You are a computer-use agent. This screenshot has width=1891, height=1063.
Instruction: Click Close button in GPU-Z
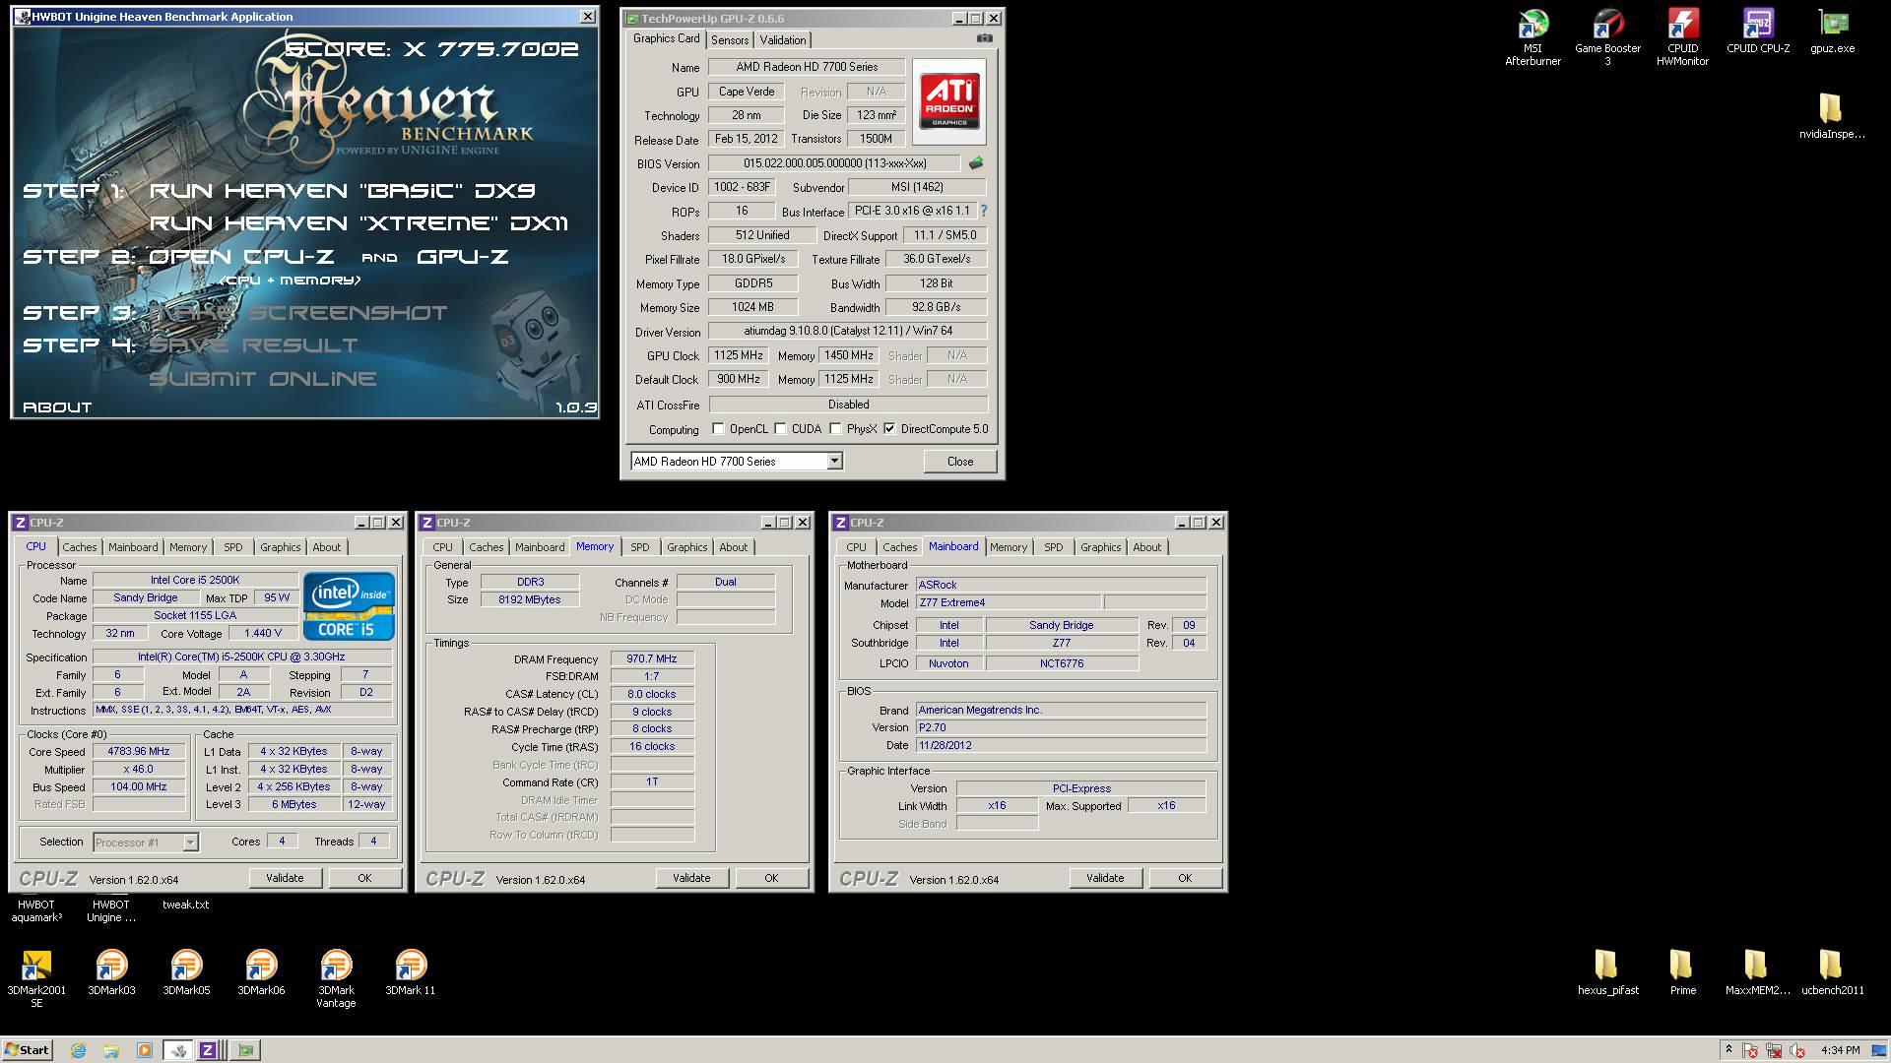960,461
